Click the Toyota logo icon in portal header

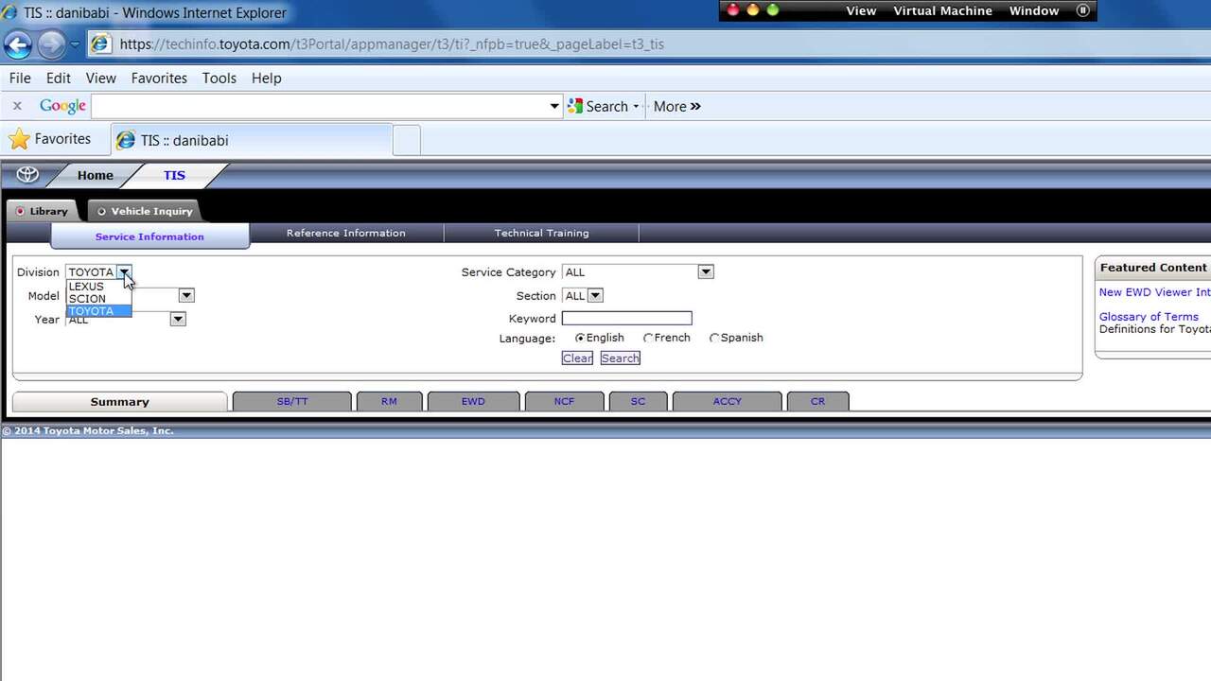pos(27,175)
